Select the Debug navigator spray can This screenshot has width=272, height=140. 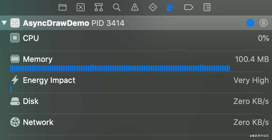171,7
